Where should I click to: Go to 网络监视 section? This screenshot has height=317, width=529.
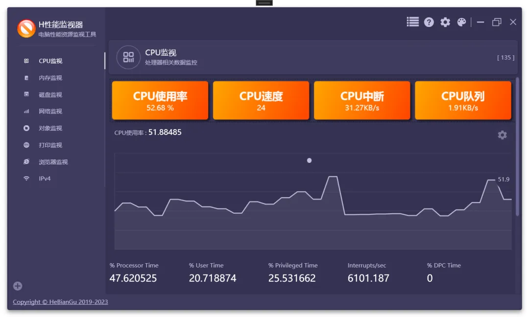tap(50, 112)
